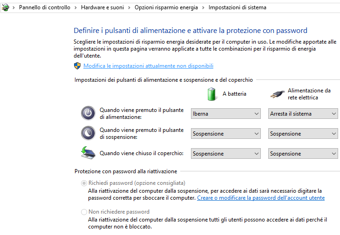Image resolution: width=340 pixels, height=235 pixels.
Task: Click the power button icon
Action: 88,113
